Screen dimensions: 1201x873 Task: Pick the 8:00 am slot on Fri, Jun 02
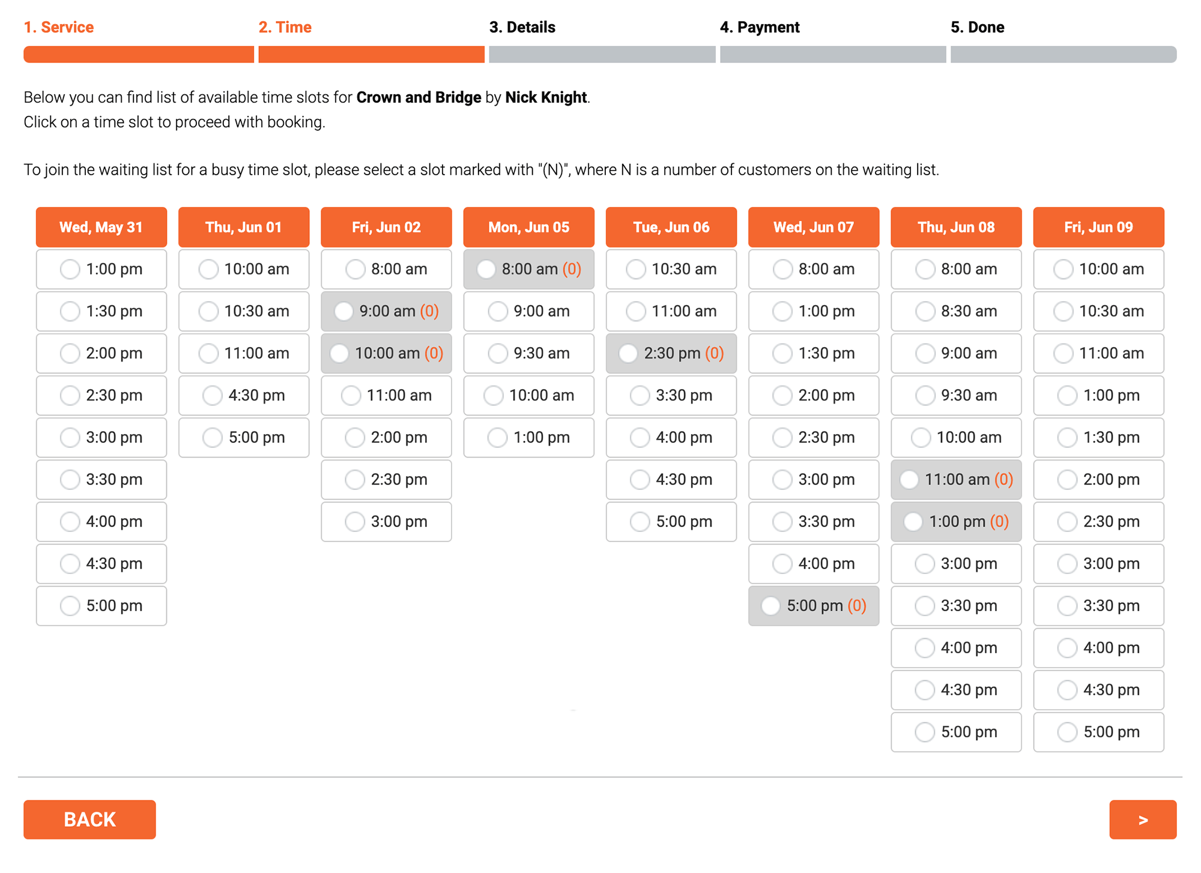tap(386, 269)
